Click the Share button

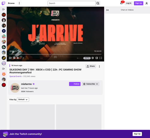(x=91, y=66)
